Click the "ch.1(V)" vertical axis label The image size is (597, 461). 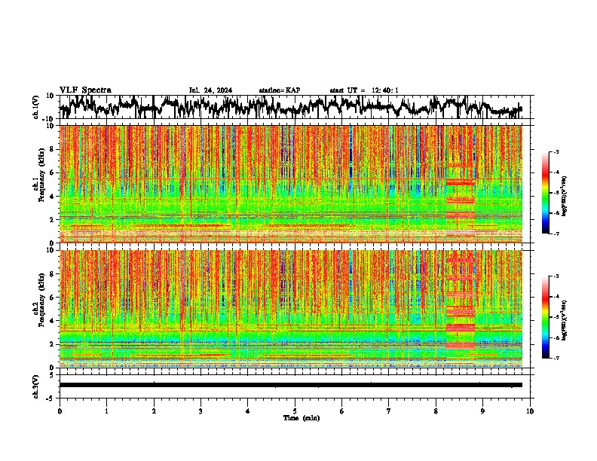click(36, 107)
